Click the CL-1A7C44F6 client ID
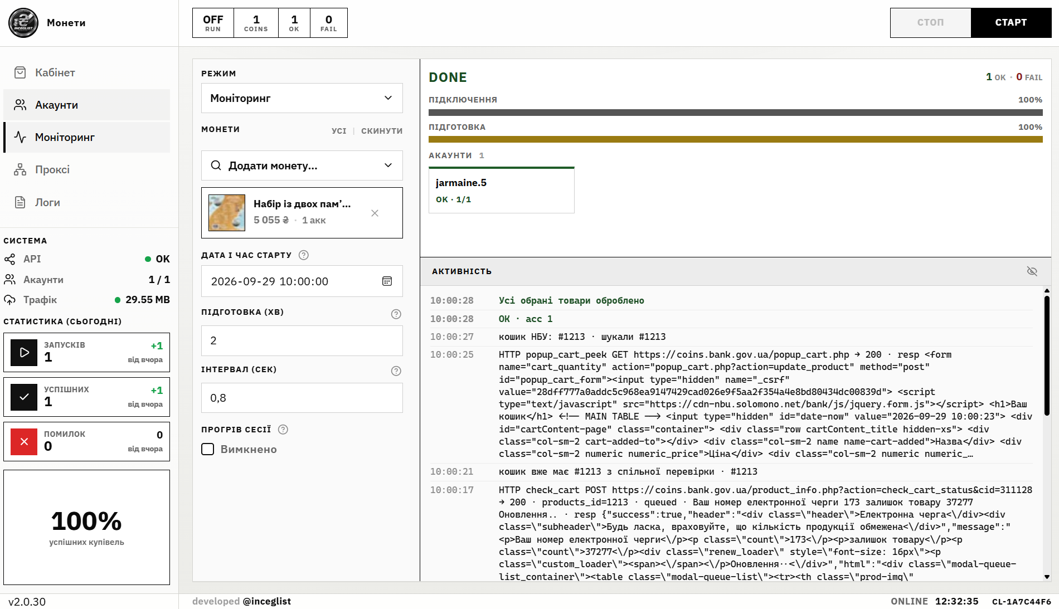 click(x=1022, y=602)
